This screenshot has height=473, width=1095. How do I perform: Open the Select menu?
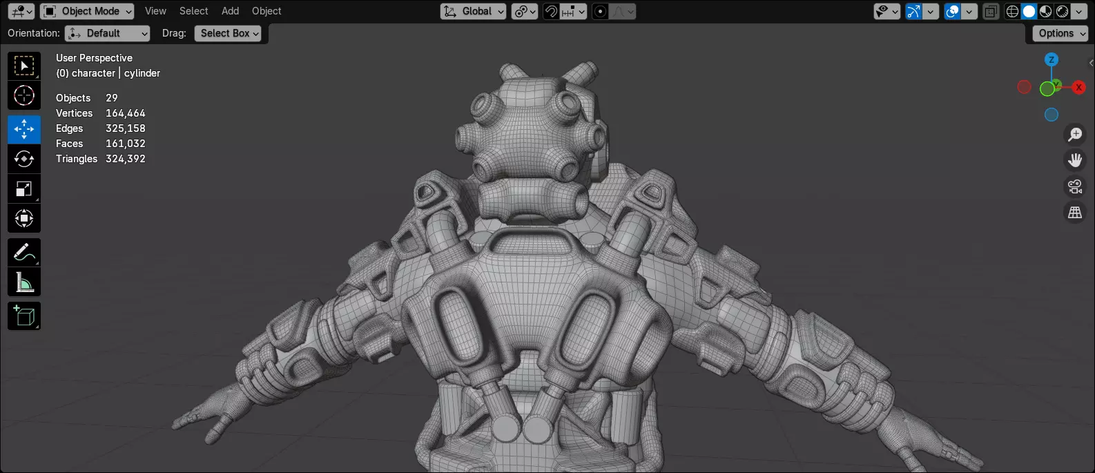(193, 11)
